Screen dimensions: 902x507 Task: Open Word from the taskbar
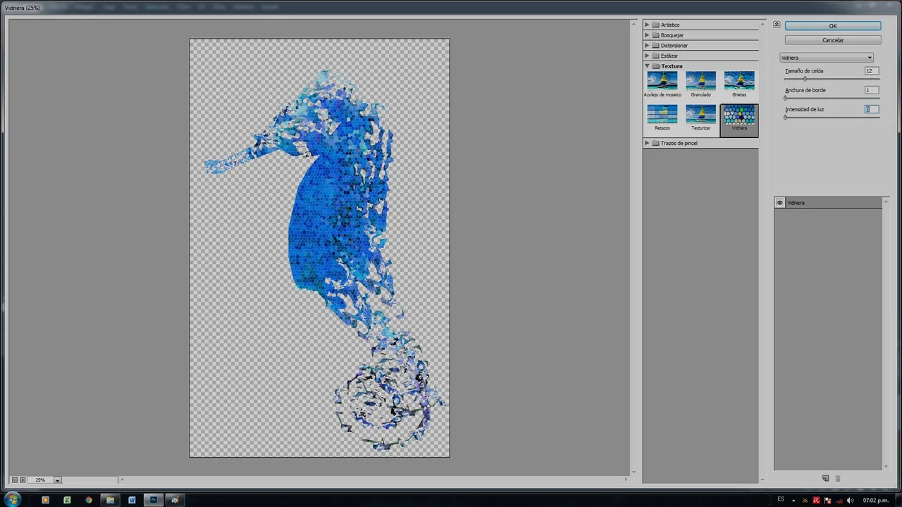pos(132,500)
